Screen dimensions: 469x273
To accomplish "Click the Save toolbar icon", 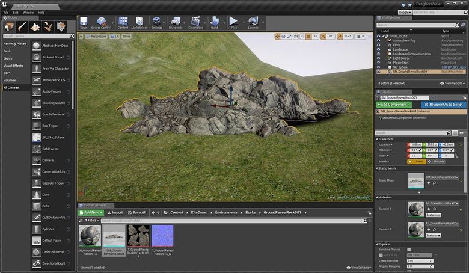I will tap(84, 23).
